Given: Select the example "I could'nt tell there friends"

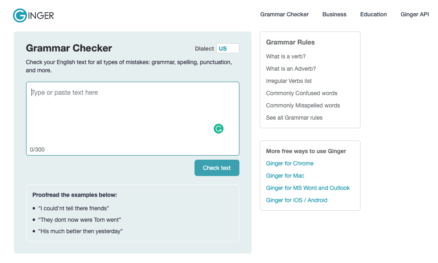Looking at the screenshot, I should pyautogui.click(x=73, y=208).
